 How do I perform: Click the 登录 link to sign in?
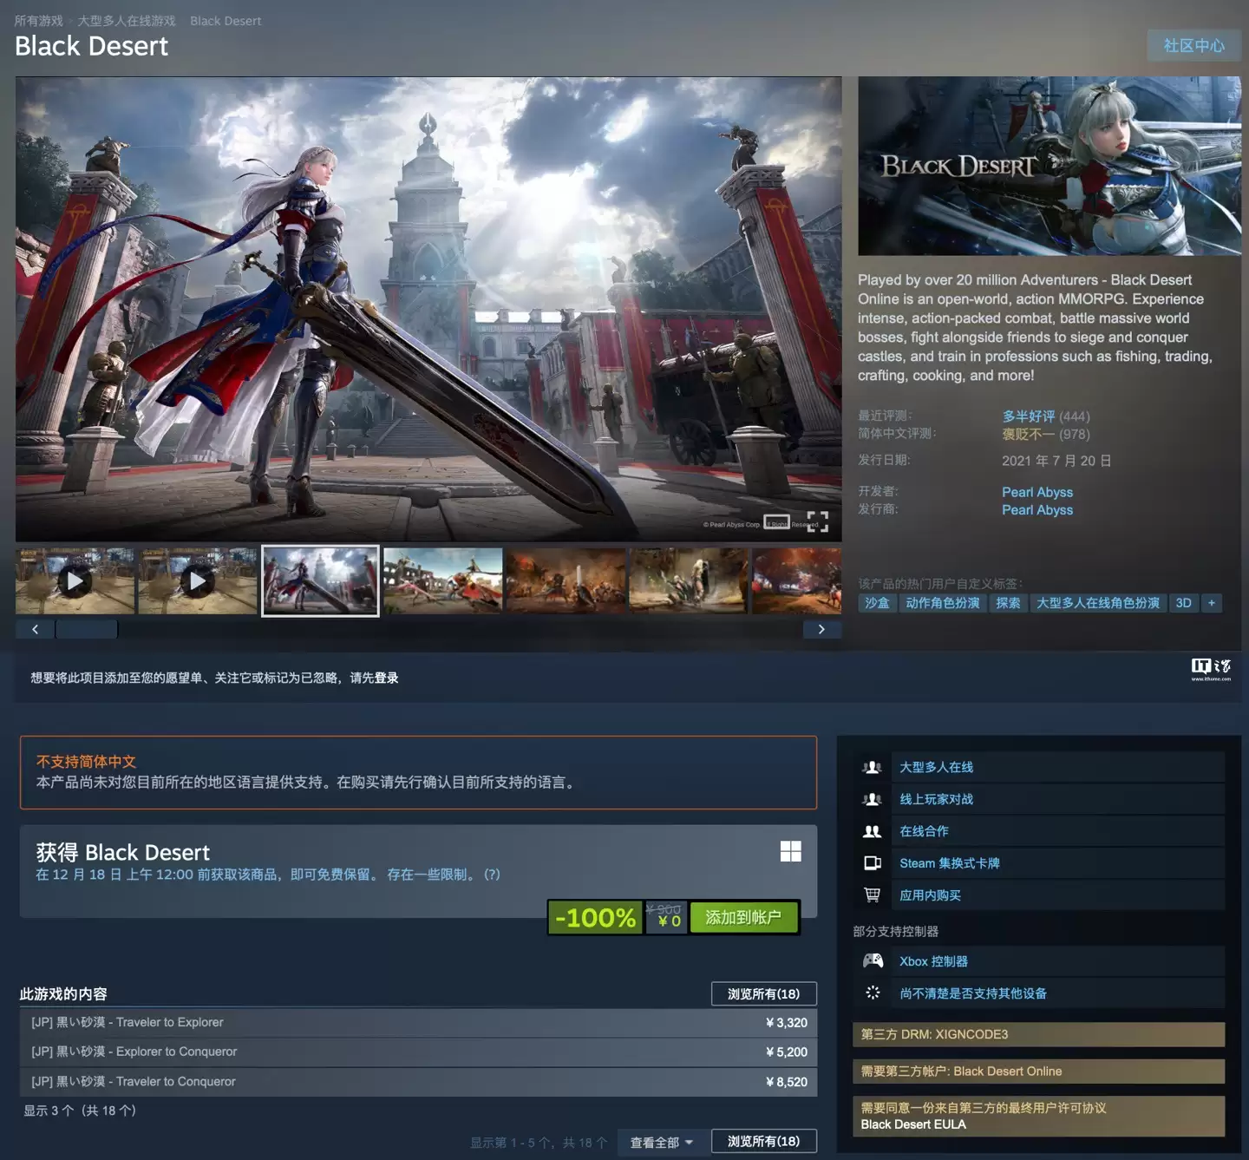(385, 678)
